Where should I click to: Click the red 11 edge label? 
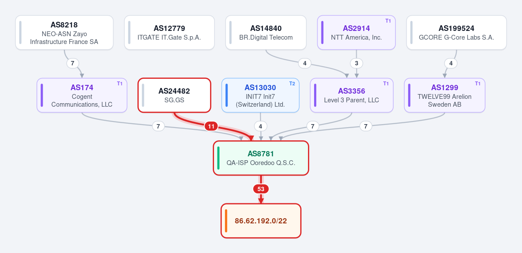tap(211, 126)
